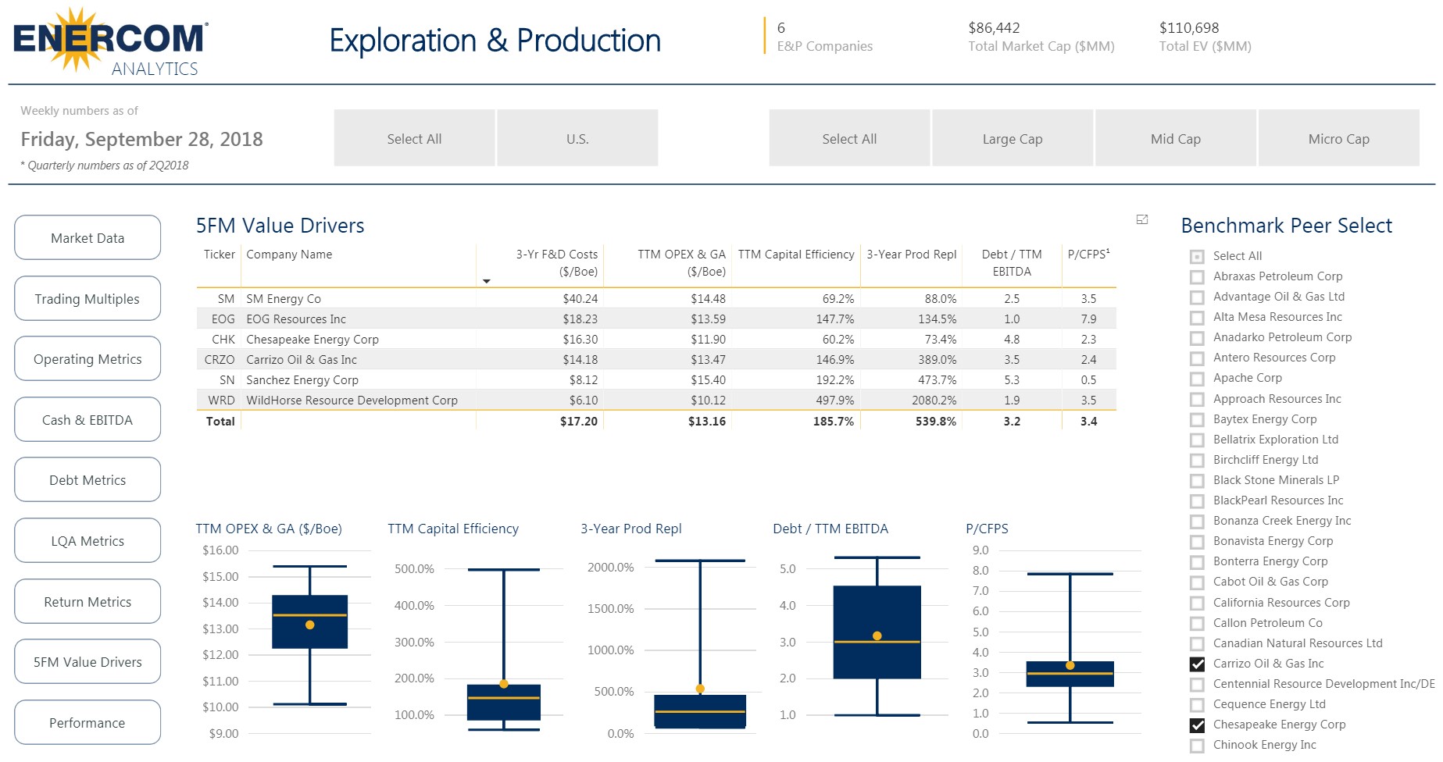Filter by U.S. region
The width and height of the screenshot is (1443, 762).
click(x=577, y=138)
